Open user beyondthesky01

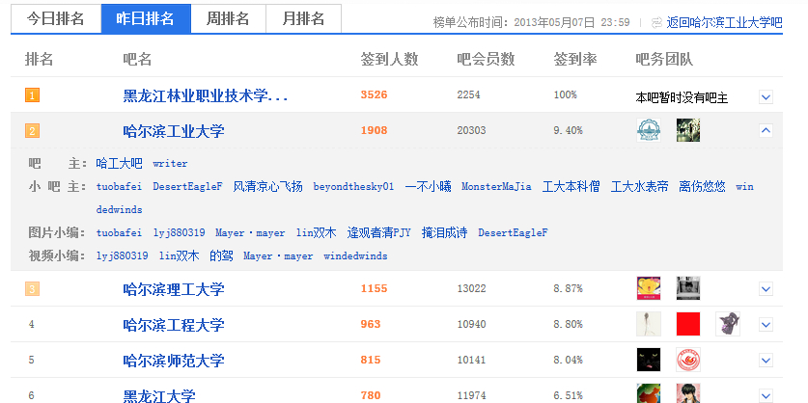353,187
